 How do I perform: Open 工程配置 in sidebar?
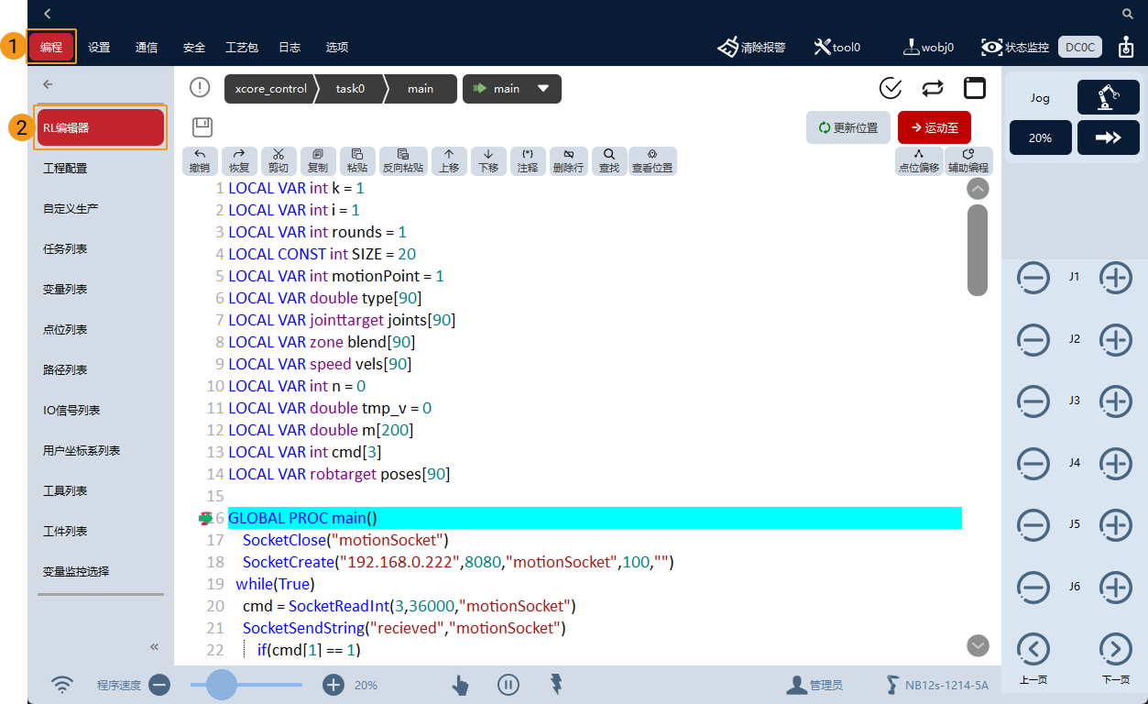point(101,169)
